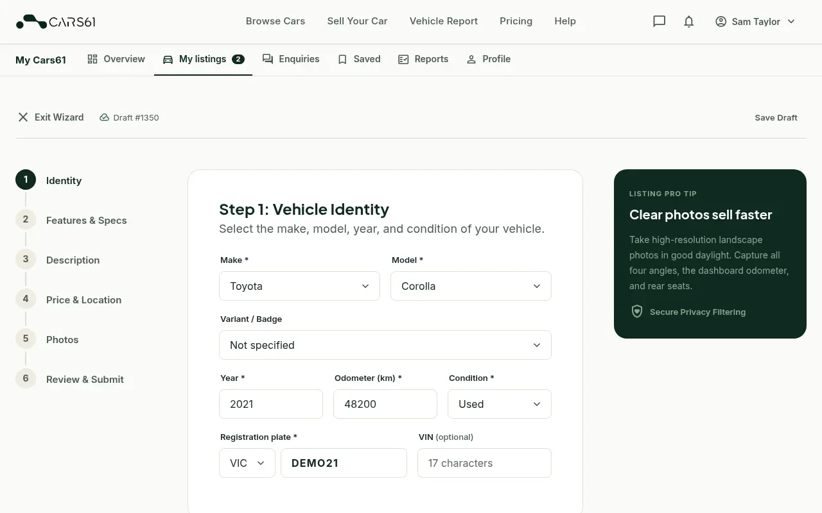Click the Cars61 logo
Viewport: 822px width, 513px height.
56,22
